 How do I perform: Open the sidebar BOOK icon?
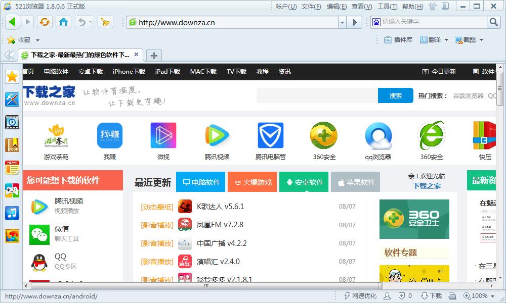tap(12, 145)
